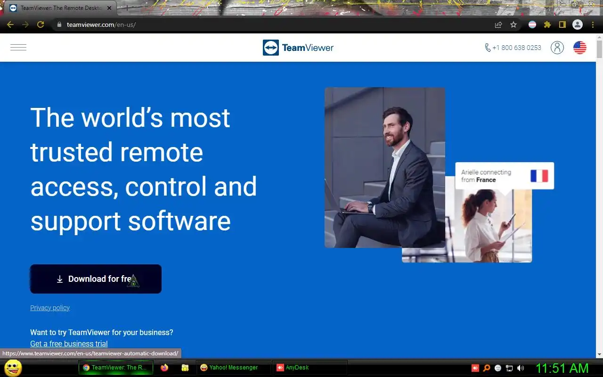Open the puzzle-piece Extensions menu
The image size is (603, 377).
tap(547, 25)
